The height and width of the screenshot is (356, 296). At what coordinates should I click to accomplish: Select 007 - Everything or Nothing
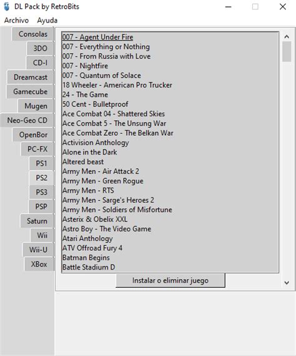[x=170, y=46]
